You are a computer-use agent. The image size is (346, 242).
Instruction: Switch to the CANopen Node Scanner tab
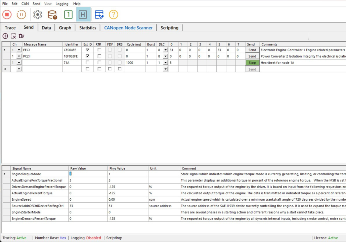[128, 28]
